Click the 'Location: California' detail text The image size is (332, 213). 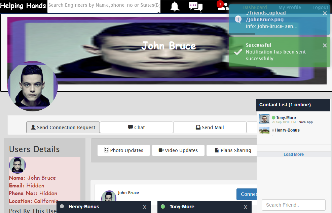pos(33,201)
